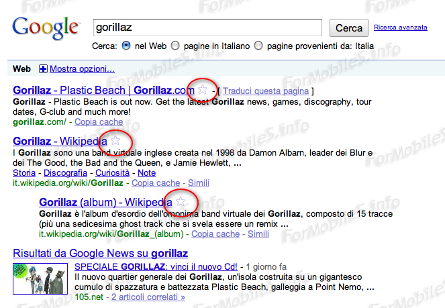Viewport: 445px width, 308px height.
Task: Select the 'pagine in Italiano' radio button
Action: (175, 46)
